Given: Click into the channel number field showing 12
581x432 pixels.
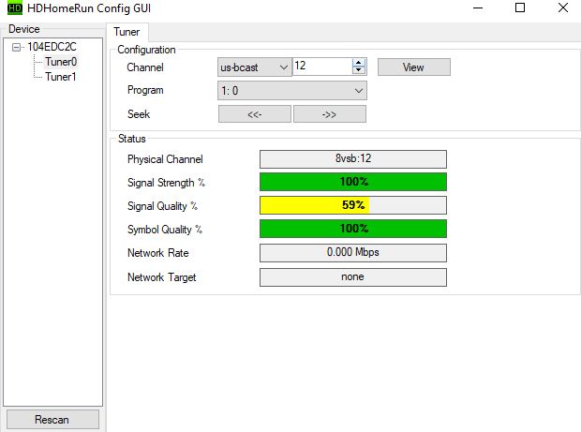Looking at the screenshot, I should click(x=322, y=67).
